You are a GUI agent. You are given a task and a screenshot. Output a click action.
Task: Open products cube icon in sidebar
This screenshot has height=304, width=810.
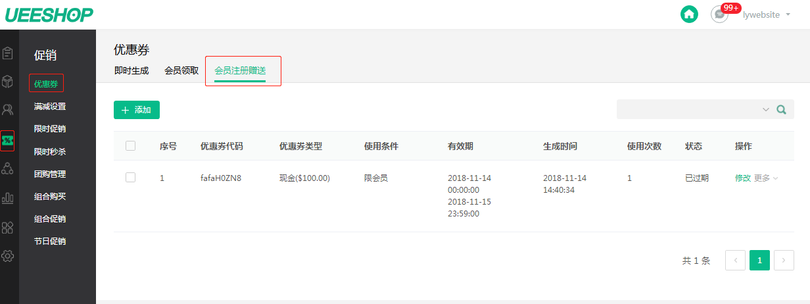tap(8, 82)
